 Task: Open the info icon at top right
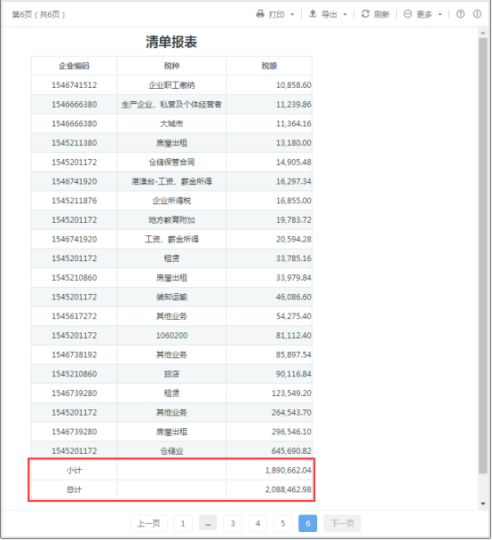point(477,14)
